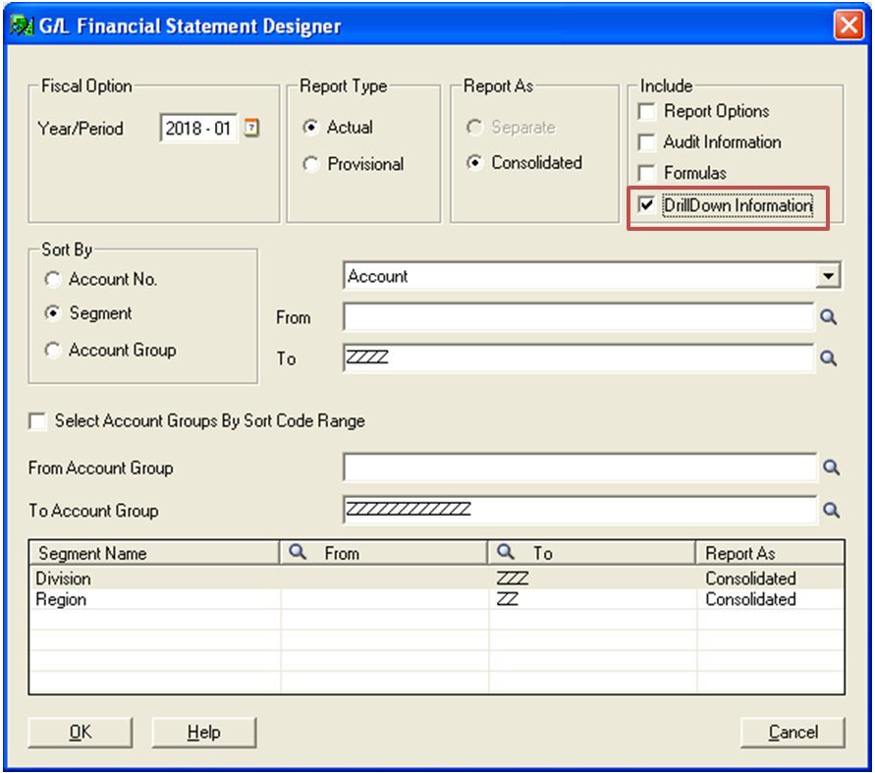Viewport: 875px width, 773px height.
Task: Click the finder icon beside From field
Action: pyautogui.click(x=829, y=317)
